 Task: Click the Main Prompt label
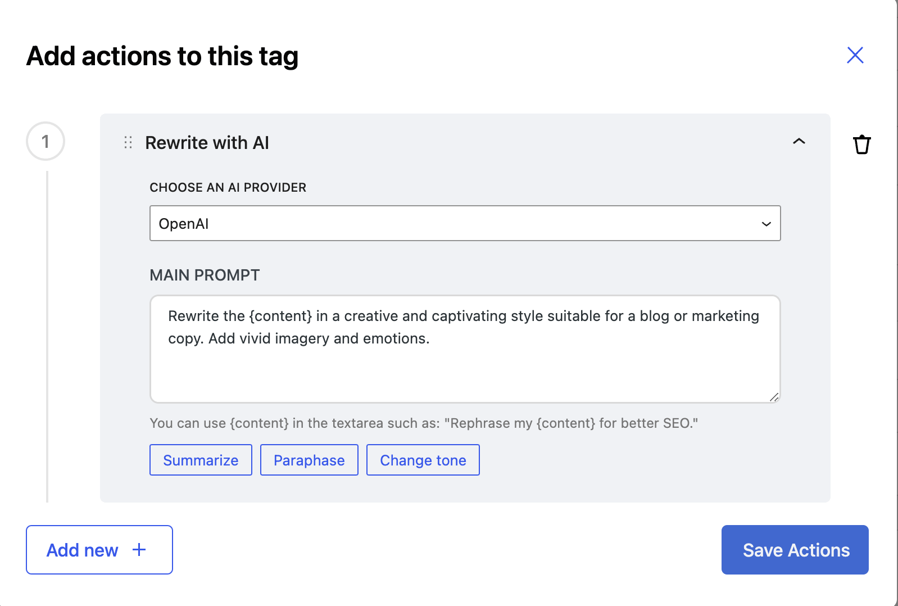pos(205,275)
